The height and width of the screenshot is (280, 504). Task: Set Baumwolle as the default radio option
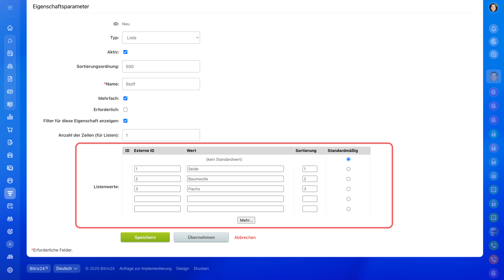point(348,179)
